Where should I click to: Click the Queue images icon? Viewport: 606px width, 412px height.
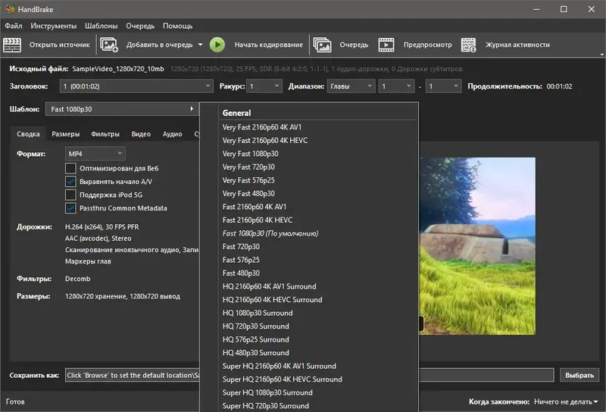[x=323, y=45]
